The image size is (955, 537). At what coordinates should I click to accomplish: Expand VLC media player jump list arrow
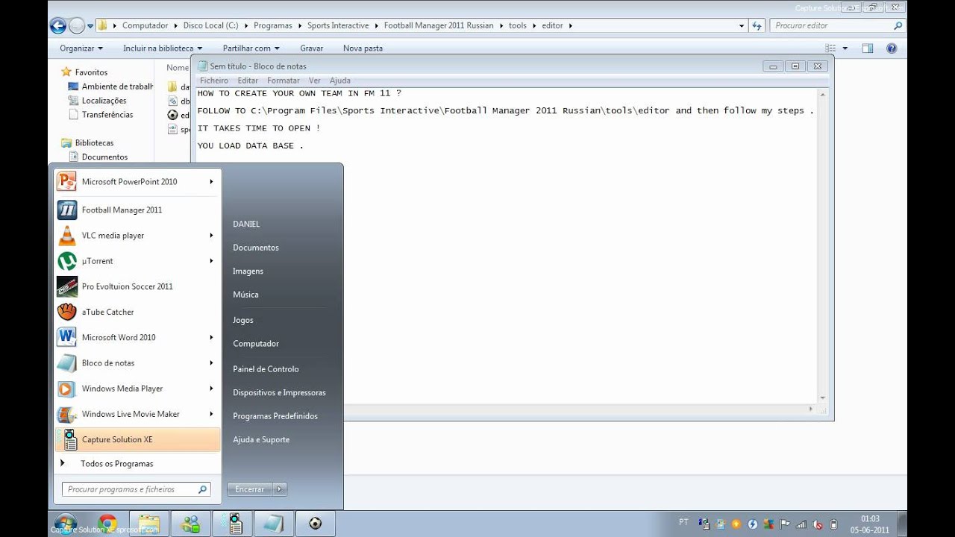(211, 236)
